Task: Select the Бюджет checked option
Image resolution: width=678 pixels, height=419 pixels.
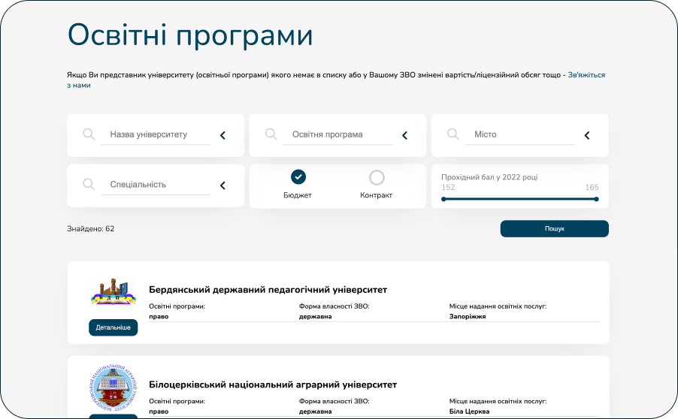Action: click(298, 177)
